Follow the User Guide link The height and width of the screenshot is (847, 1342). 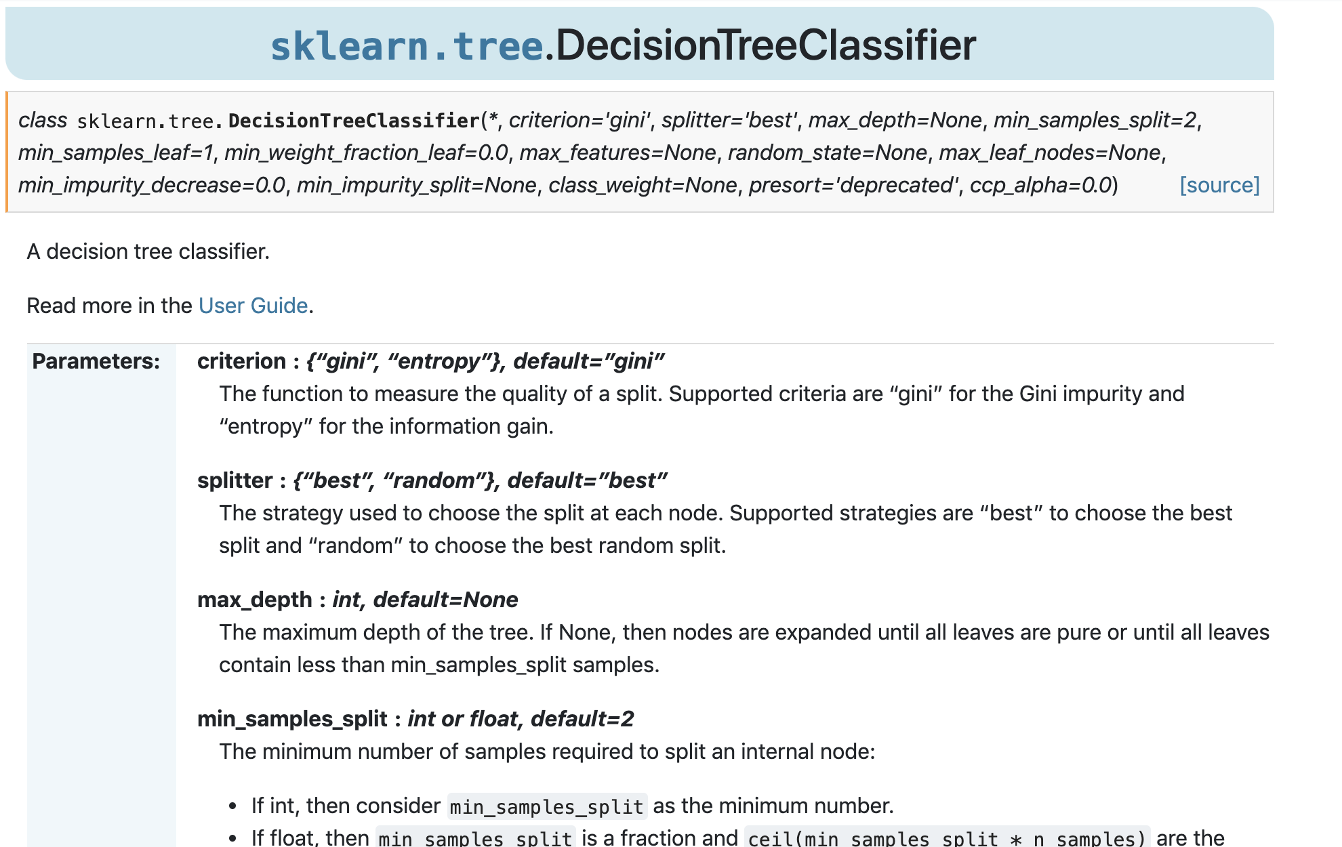pyautogui.click(x=253, y=306)
